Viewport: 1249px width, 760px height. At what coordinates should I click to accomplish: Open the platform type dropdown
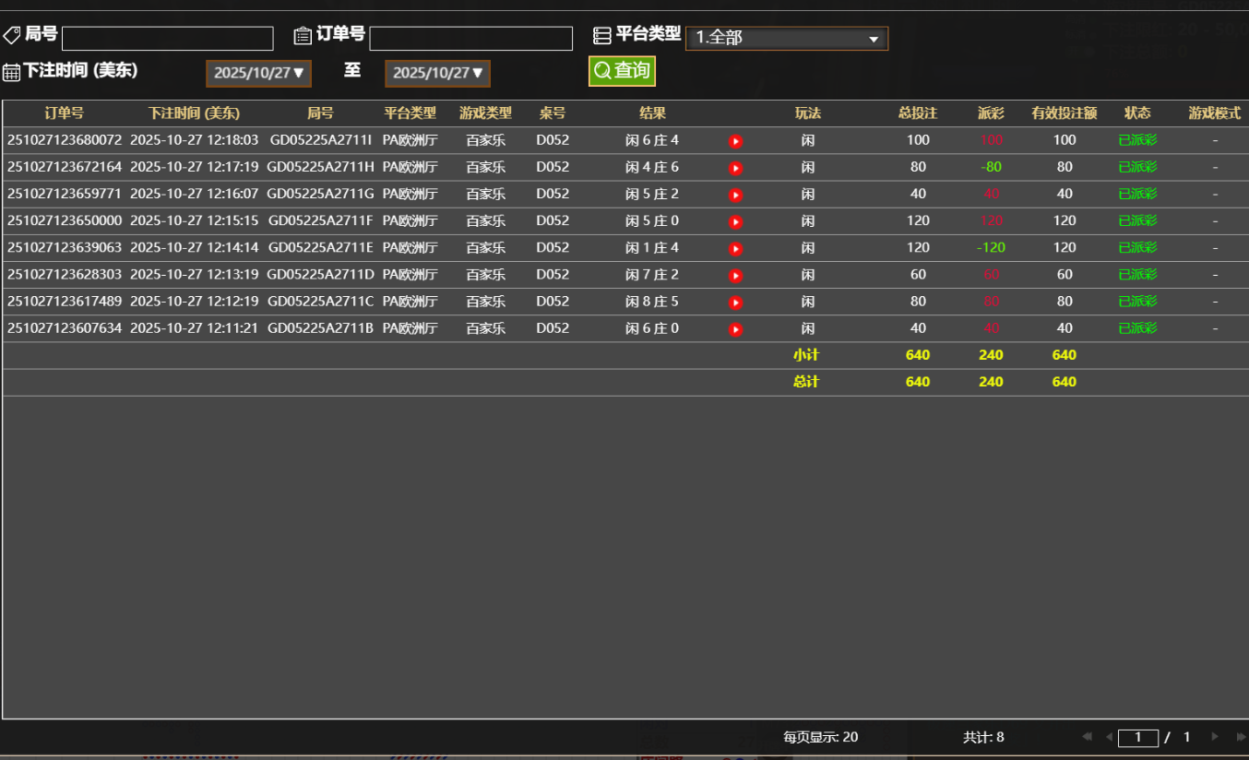(786, 38)
